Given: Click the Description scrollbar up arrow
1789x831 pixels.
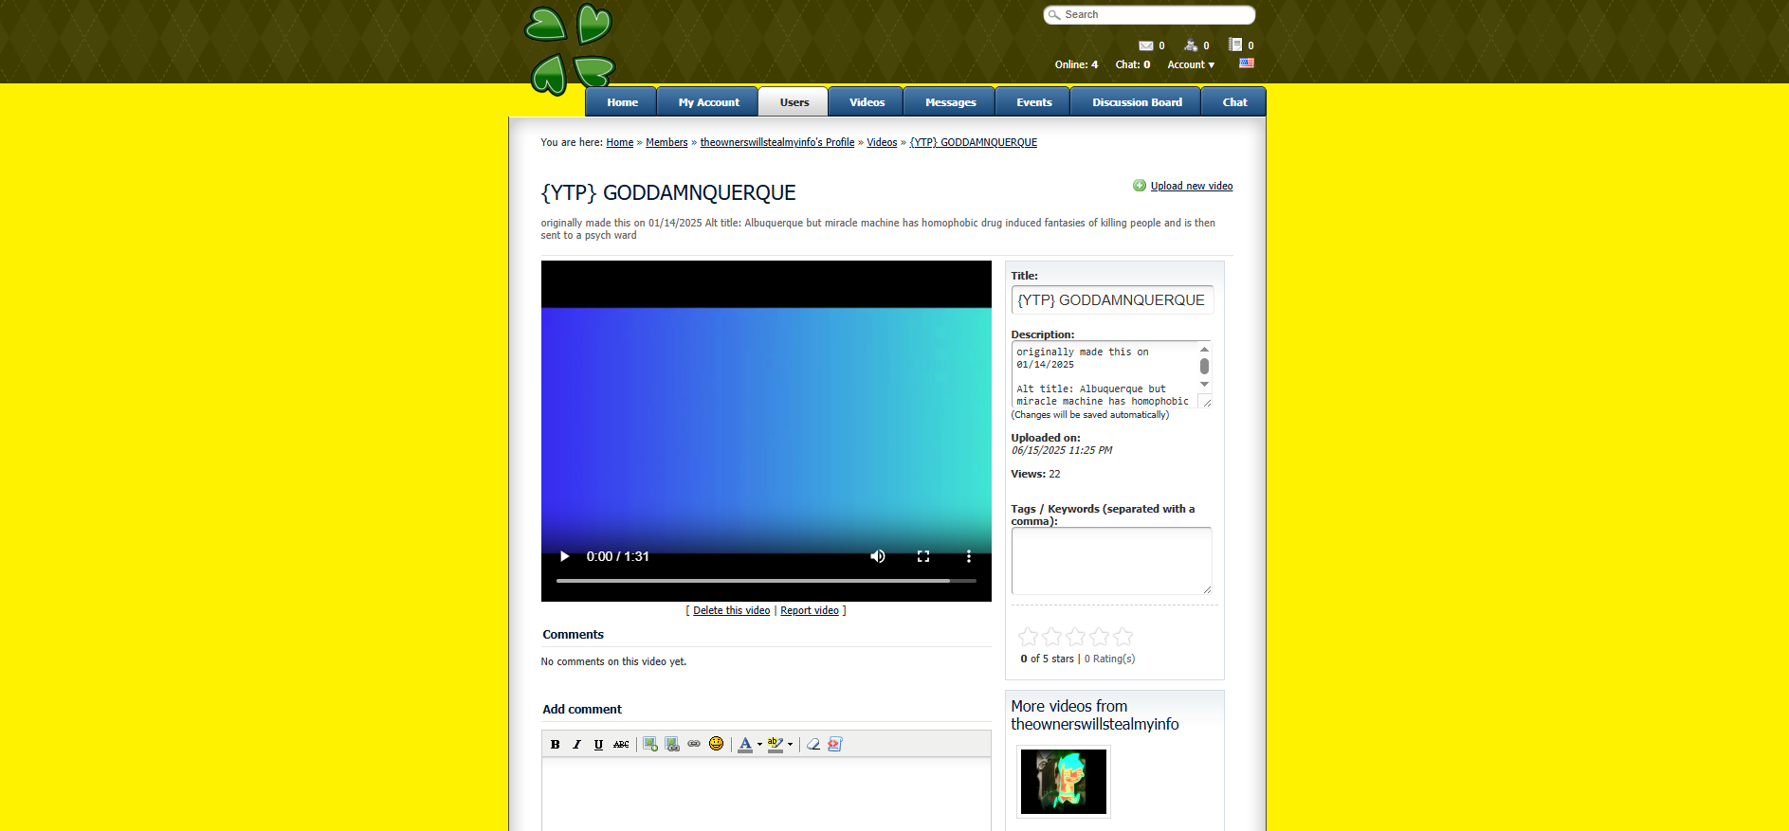Looking at the screenshot, I should [1204, 349].
